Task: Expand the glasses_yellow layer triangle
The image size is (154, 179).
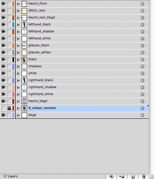Action: click(18, 53)
